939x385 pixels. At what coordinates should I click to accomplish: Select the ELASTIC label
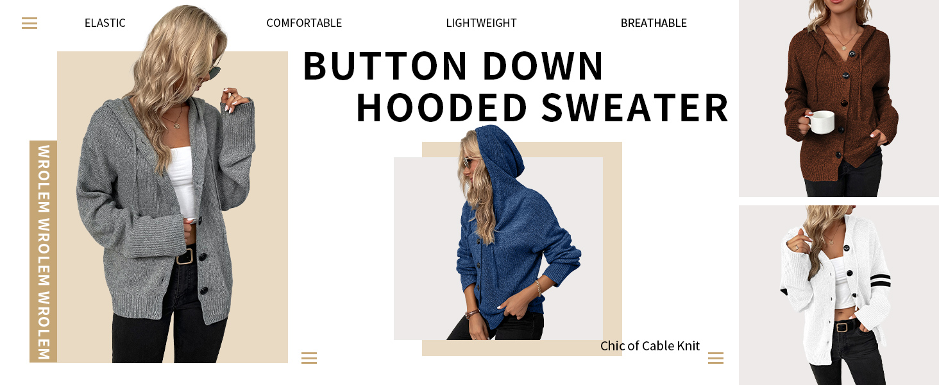(x=105, y=23)
